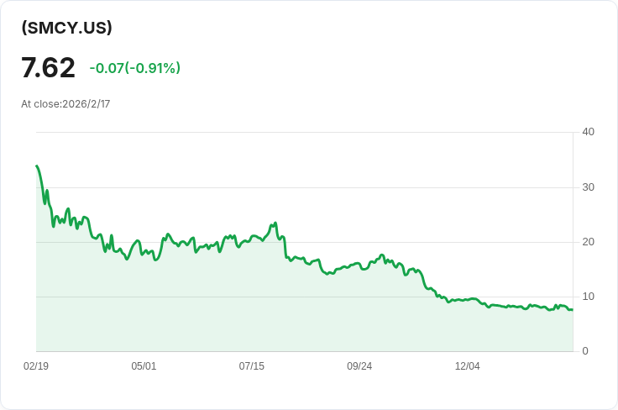
Task: Click the 20 y-axis value label
Action: point(588,242)
